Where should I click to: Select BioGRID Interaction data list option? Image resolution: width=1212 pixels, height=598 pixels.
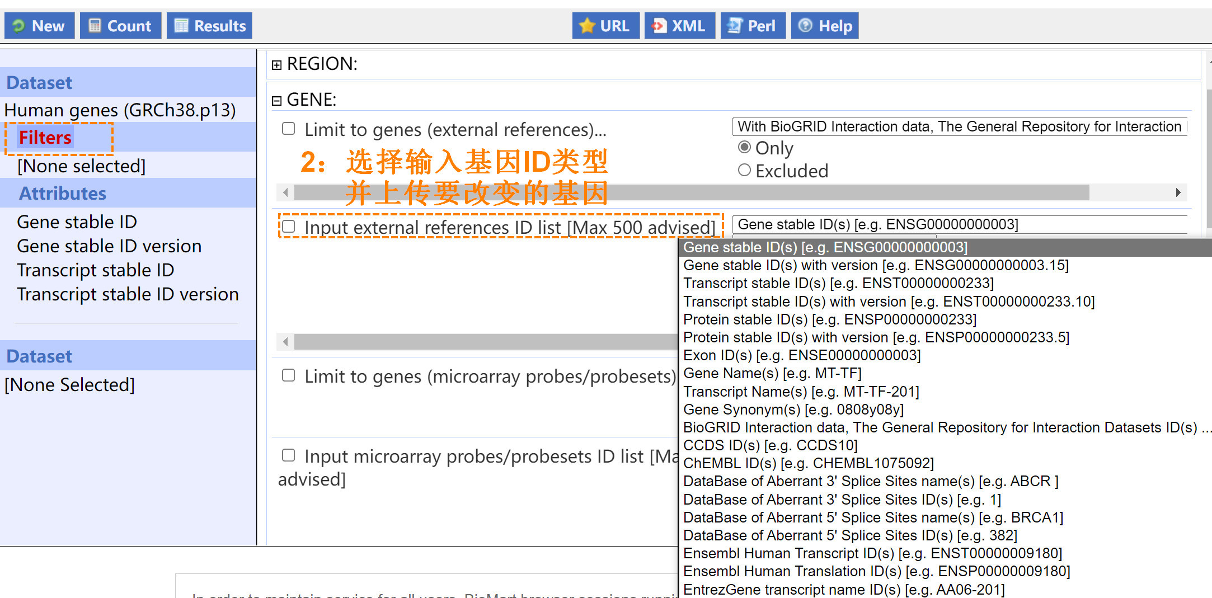[945, 427]
